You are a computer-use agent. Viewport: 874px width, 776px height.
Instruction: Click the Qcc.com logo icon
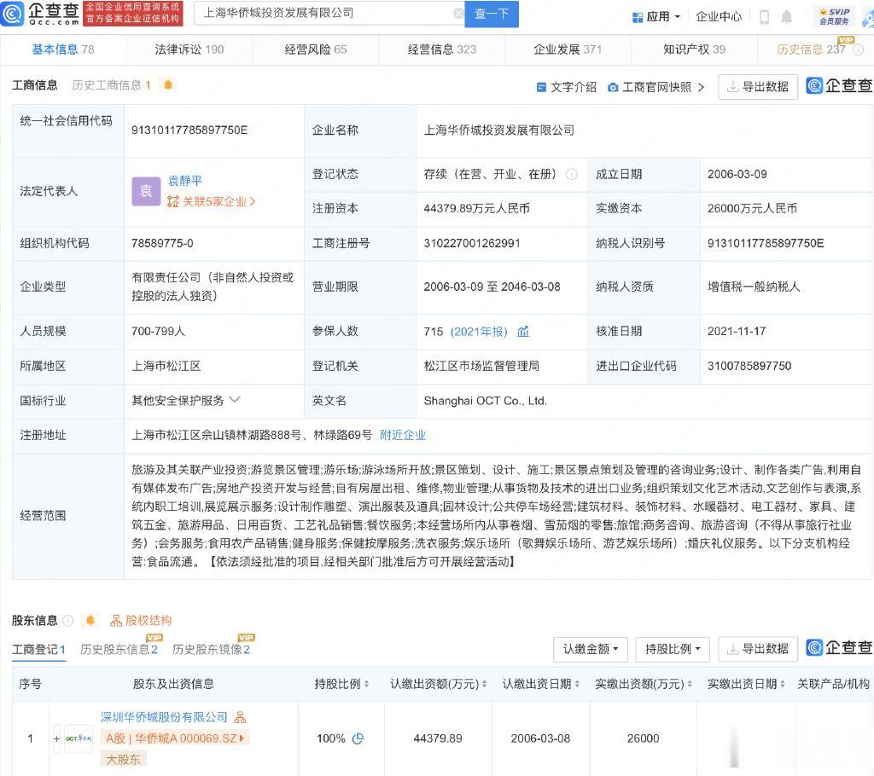[12, 14]
